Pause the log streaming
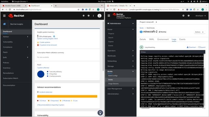The height and width of the screenshot is (117, 209). point(141,47)
